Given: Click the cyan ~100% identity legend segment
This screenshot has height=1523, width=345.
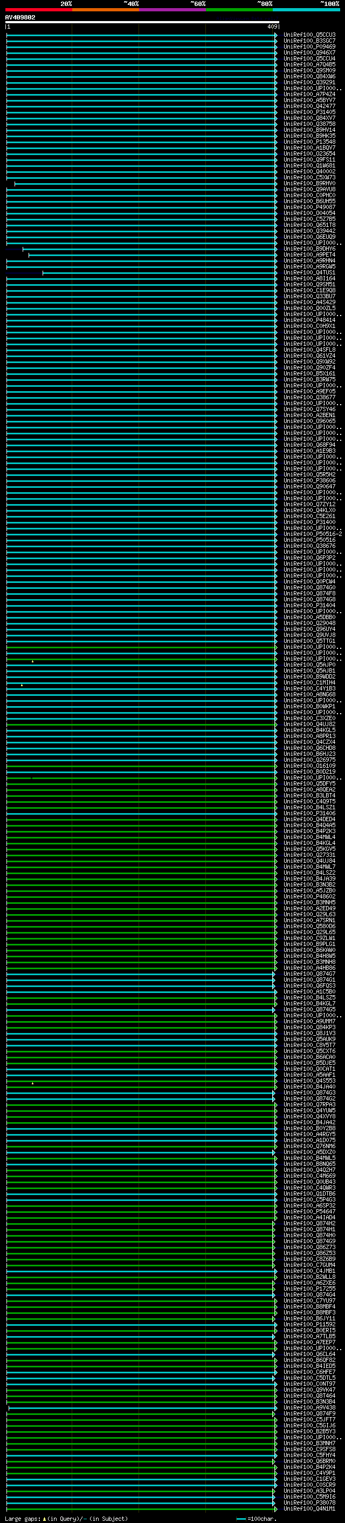Looking at the screenshot, I should click(x=306, y=10).
